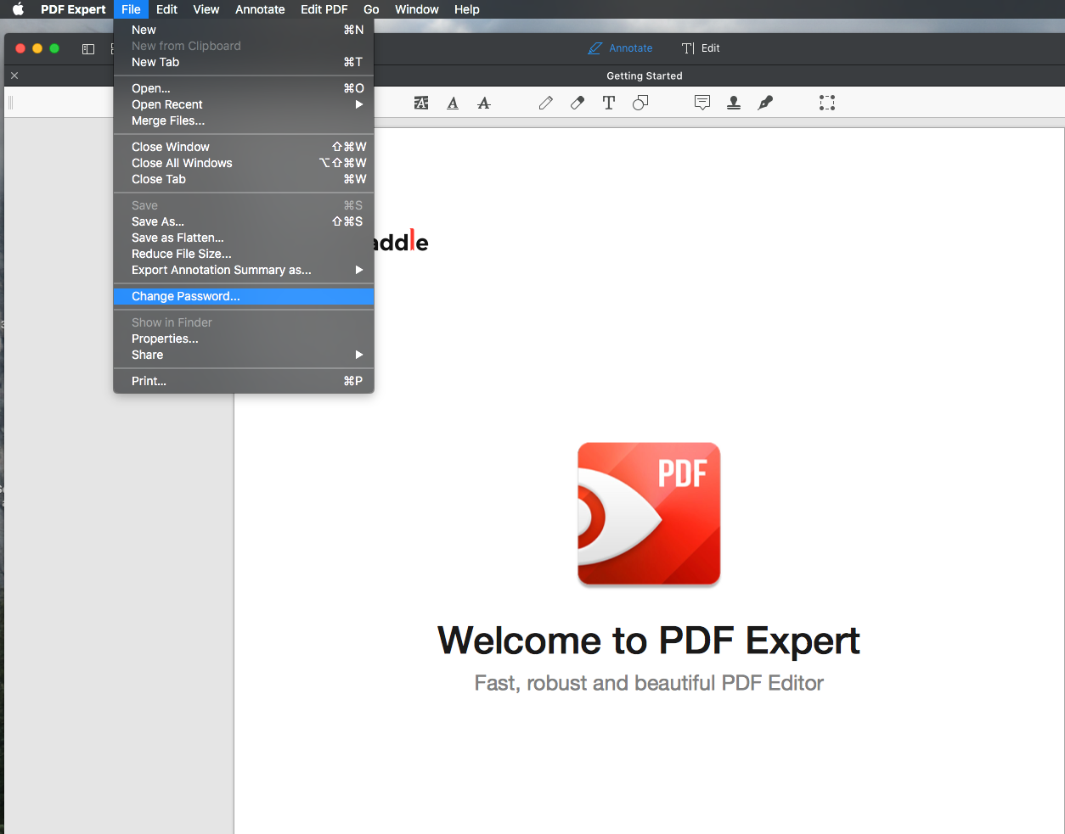This screenshot has height=834, width=1065.
Task: Open the Go menu
Action: point(371,9)
